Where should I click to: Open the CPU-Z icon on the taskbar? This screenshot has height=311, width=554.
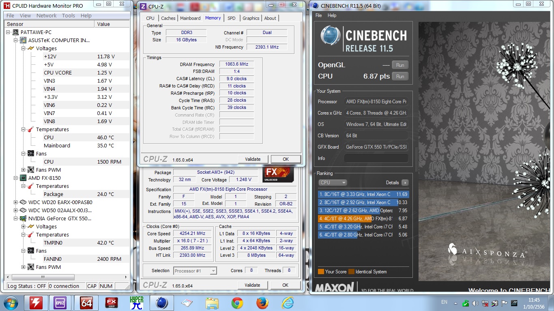pos(60,302)
